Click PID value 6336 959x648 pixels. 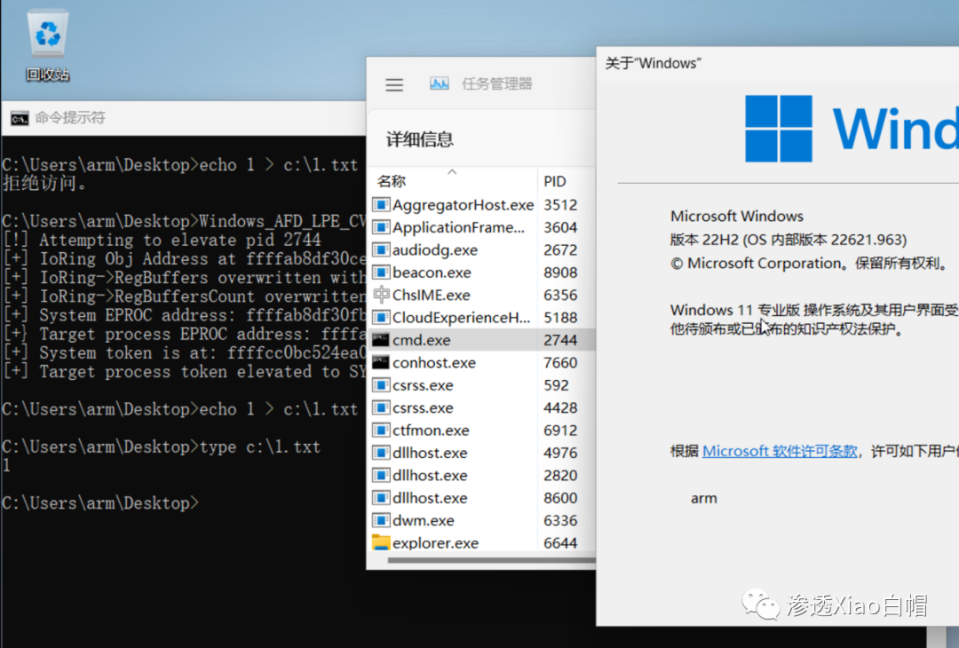point(560,521)
